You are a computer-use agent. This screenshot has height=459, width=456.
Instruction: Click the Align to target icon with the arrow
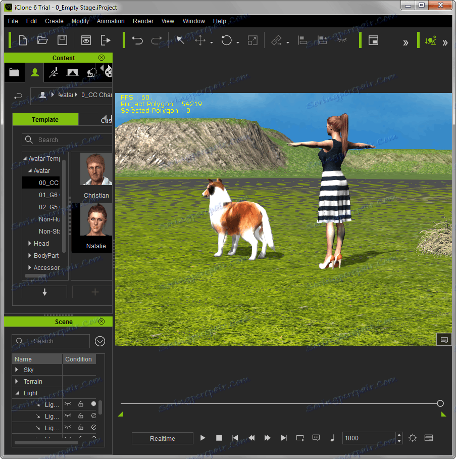pos(322,40)
